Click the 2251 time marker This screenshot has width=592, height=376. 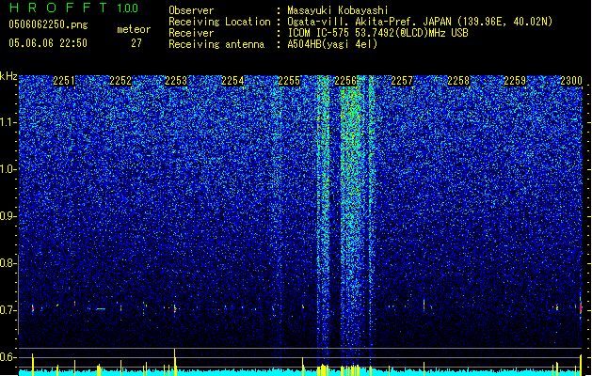pyautogui.click(x=64, y=81)
